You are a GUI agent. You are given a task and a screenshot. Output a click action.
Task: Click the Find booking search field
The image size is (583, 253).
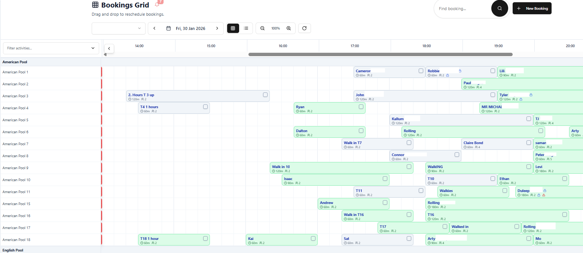463,9
